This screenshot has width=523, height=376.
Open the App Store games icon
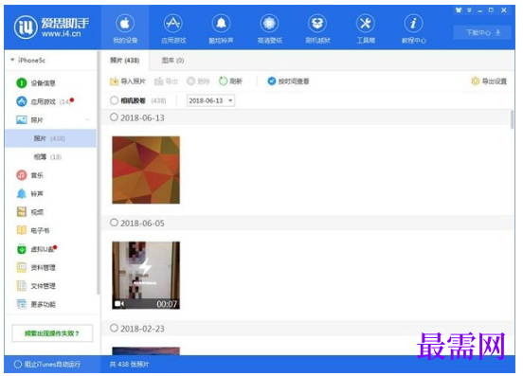[x=172, y=24]
